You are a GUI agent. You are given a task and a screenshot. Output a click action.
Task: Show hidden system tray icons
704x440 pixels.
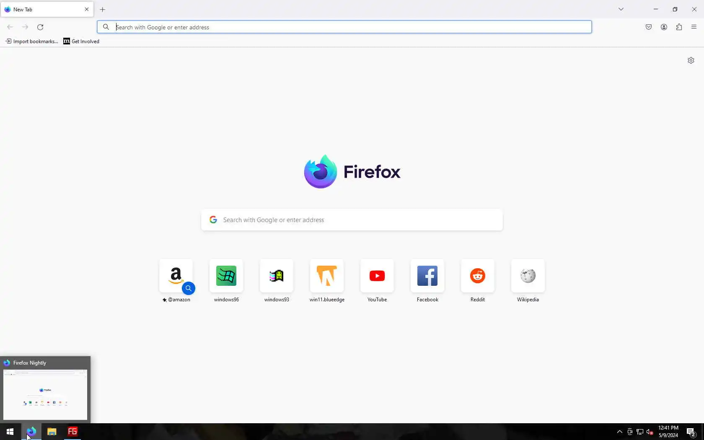619,432
